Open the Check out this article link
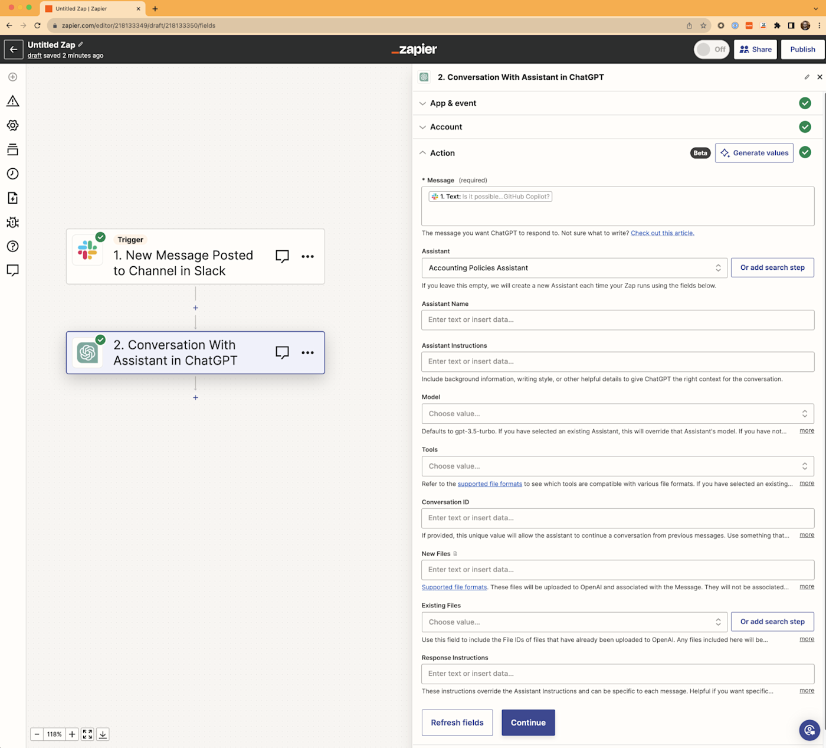The image size is (826, 748). pos(663,233)
